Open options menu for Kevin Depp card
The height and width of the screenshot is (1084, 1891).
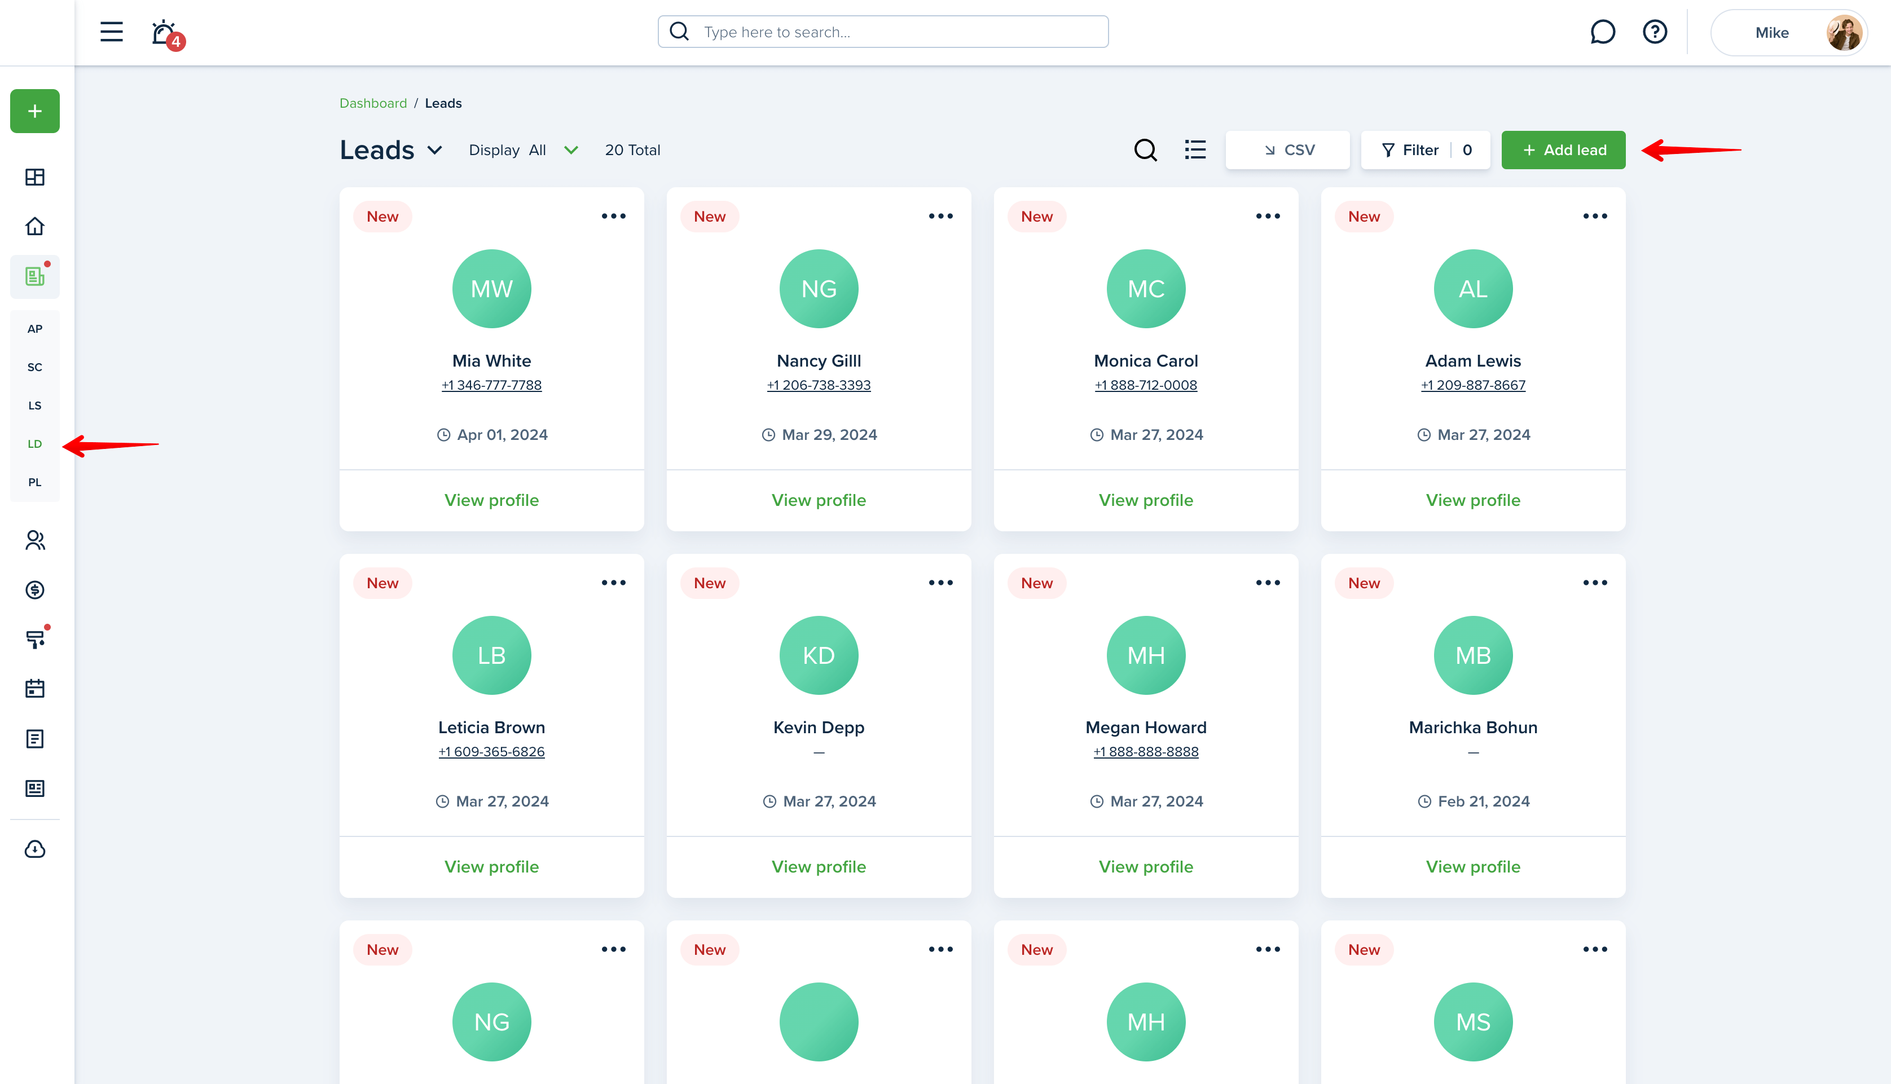[x=940, y=582]
